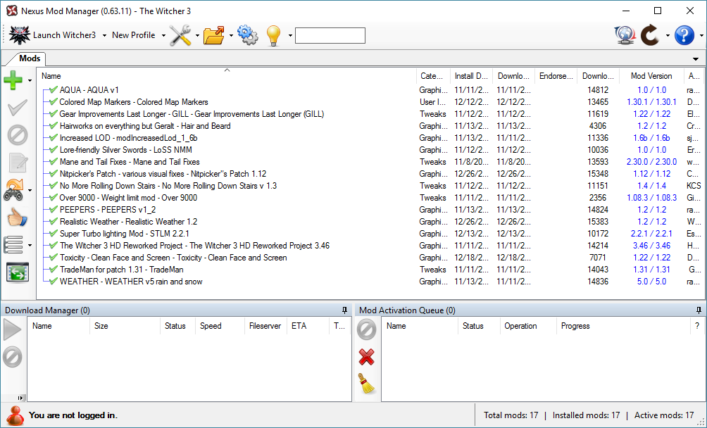This screenshot has width=707, height=428.
Task: Click the activate mod checkmark icon in sidebar
Action: coord(17,108)
